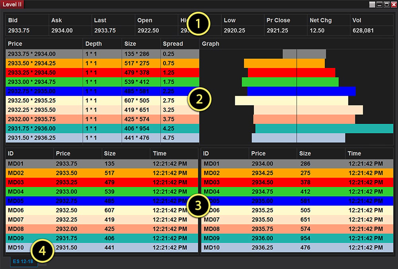Click the Pr Close value 2921.25
398x269 pixels.
(277, 31)
